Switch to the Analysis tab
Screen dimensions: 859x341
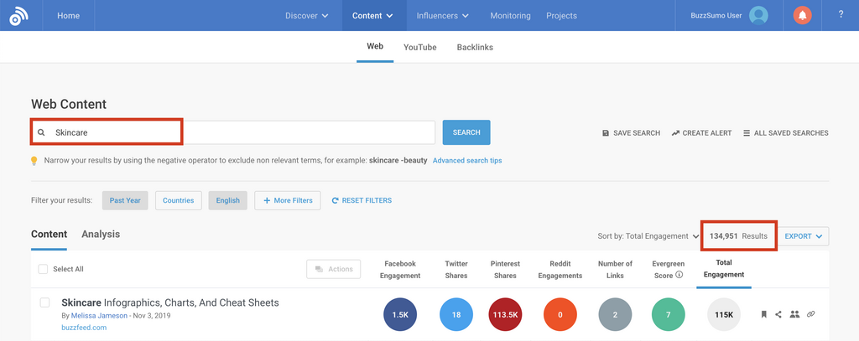[101, 235]
